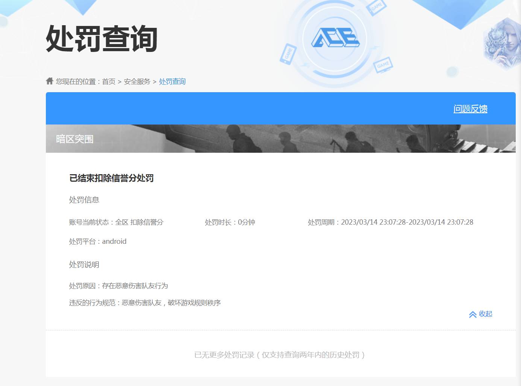Open the 问题反馈 feedback link
521x386 pixels.
470,109
